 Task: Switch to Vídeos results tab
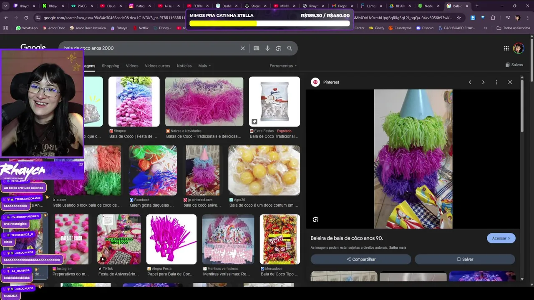(132, 66)
